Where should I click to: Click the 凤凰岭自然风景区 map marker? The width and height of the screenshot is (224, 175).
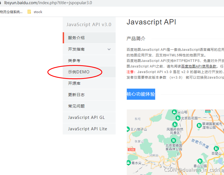[175, 124]
